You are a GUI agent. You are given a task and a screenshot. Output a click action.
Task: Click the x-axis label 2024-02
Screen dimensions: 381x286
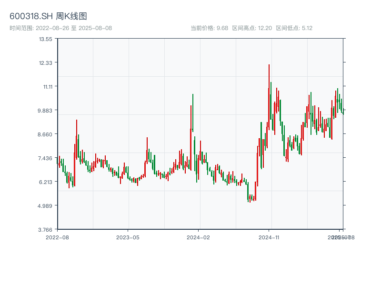(198, 237)
